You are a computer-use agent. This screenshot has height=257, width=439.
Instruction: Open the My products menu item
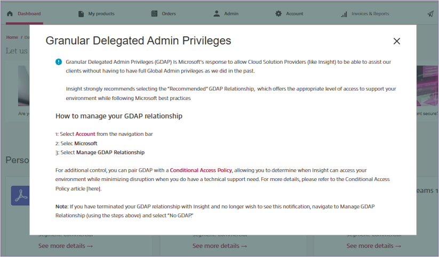click(x=101, y=14)
